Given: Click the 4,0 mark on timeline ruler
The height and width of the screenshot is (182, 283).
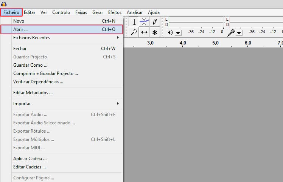Looking at the screenshot, I should (183, 43).
